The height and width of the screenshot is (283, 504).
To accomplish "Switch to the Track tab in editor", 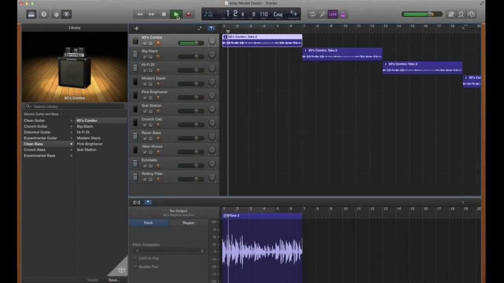I will tap(148, 223).
